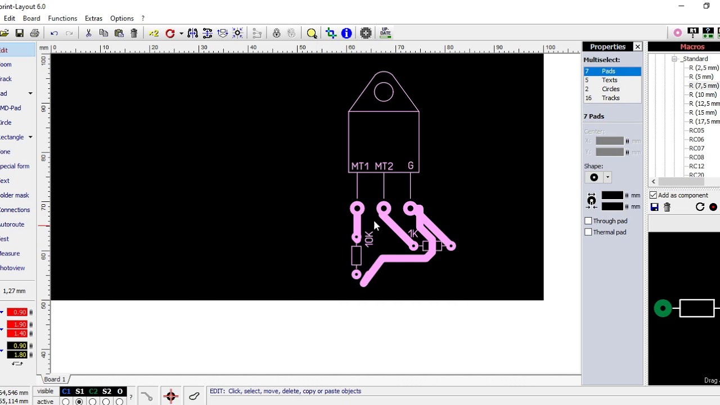This screenshot has height=405, width=720.
Task: Open the rotate angle dropdown arrow
Action: [181, 33]
